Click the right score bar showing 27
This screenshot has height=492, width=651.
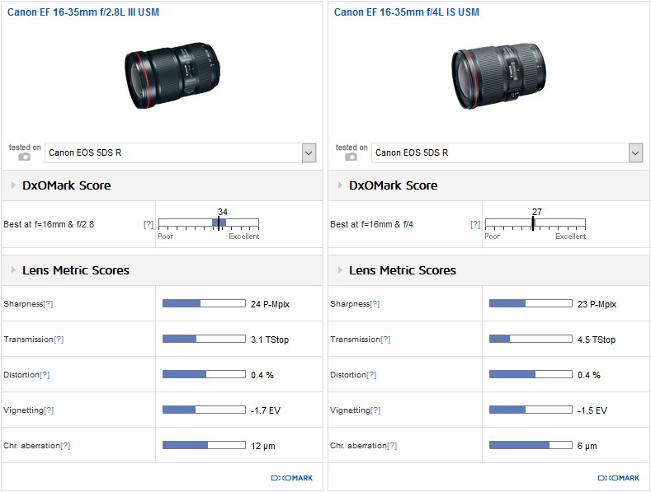coord(535,223)
